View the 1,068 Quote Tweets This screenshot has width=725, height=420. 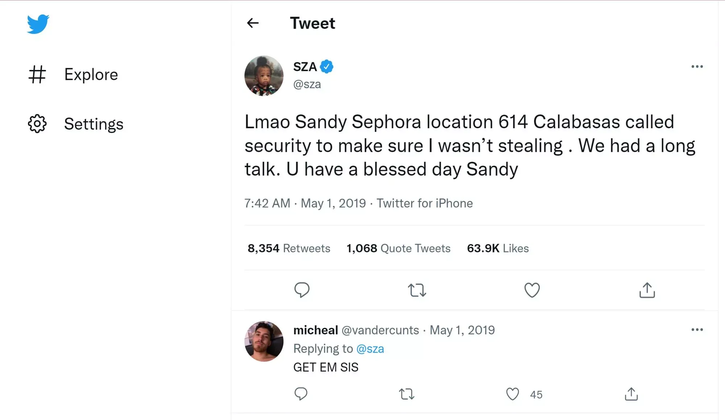tap(398, 248)
